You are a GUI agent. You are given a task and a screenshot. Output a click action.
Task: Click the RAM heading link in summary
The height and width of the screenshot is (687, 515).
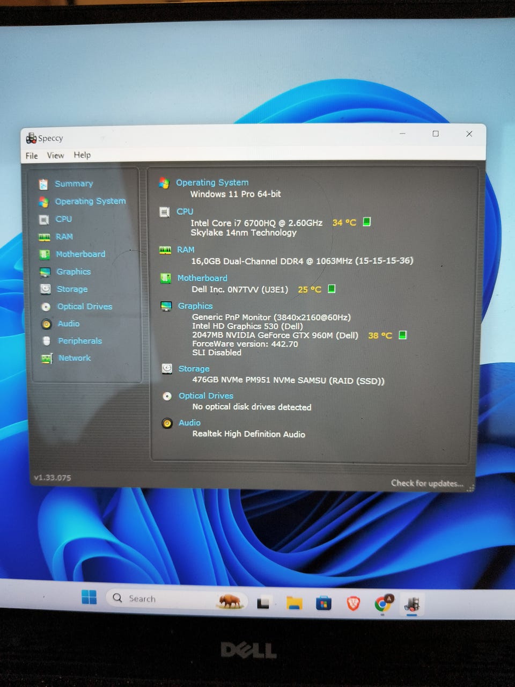click(186, 250)
